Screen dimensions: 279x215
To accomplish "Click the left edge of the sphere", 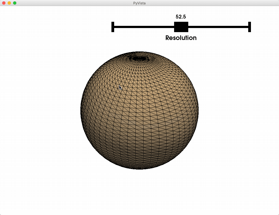I will (x=82, y=110).
